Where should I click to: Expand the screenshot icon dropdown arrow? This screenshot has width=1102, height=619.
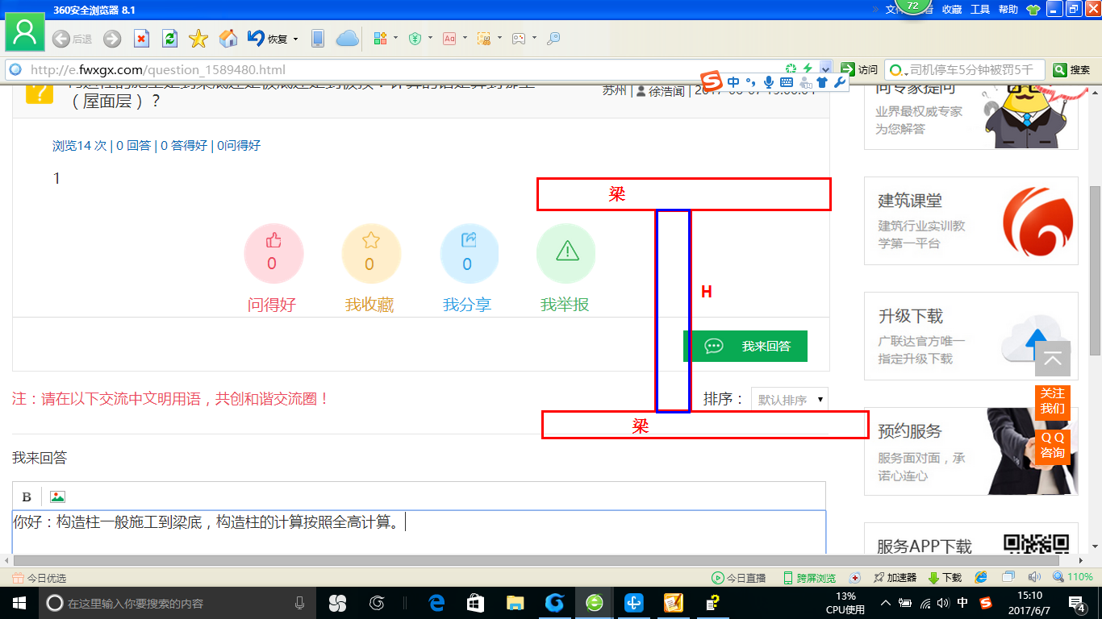tap(499, 39)
